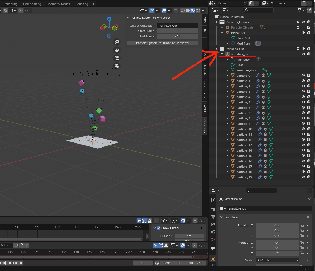Viewport: 315px width, 271px height.
Task: Switch perspective/orthographic with grid icon
Action: coord(117,66)
